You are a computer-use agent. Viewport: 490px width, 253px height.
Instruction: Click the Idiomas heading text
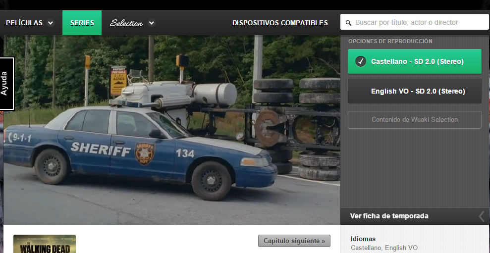click(x=363, y=239)
